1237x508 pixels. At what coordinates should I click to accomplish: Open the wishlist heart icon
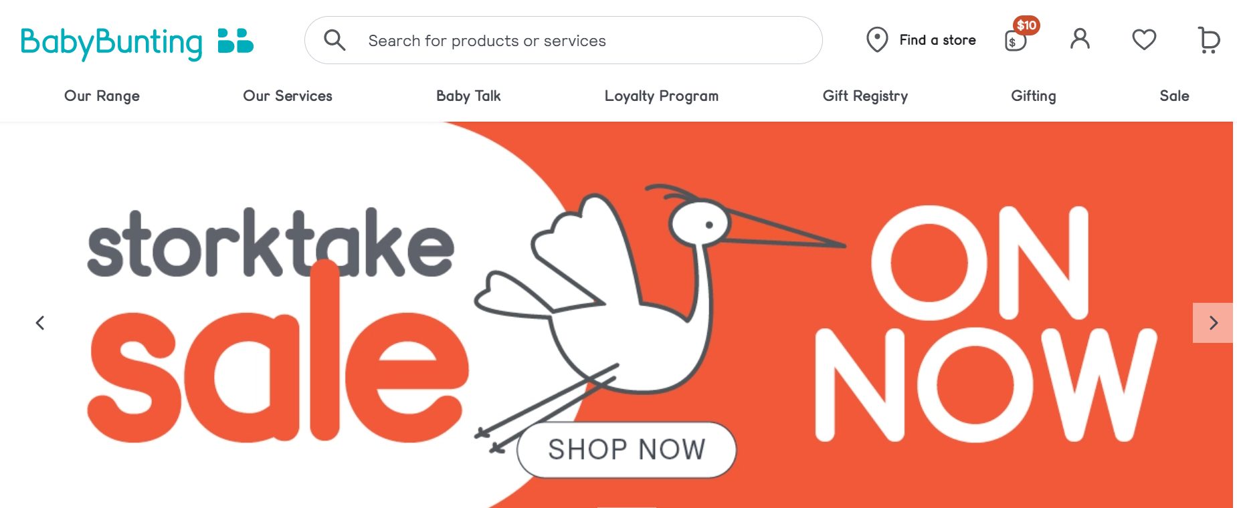click(1144, 39)
